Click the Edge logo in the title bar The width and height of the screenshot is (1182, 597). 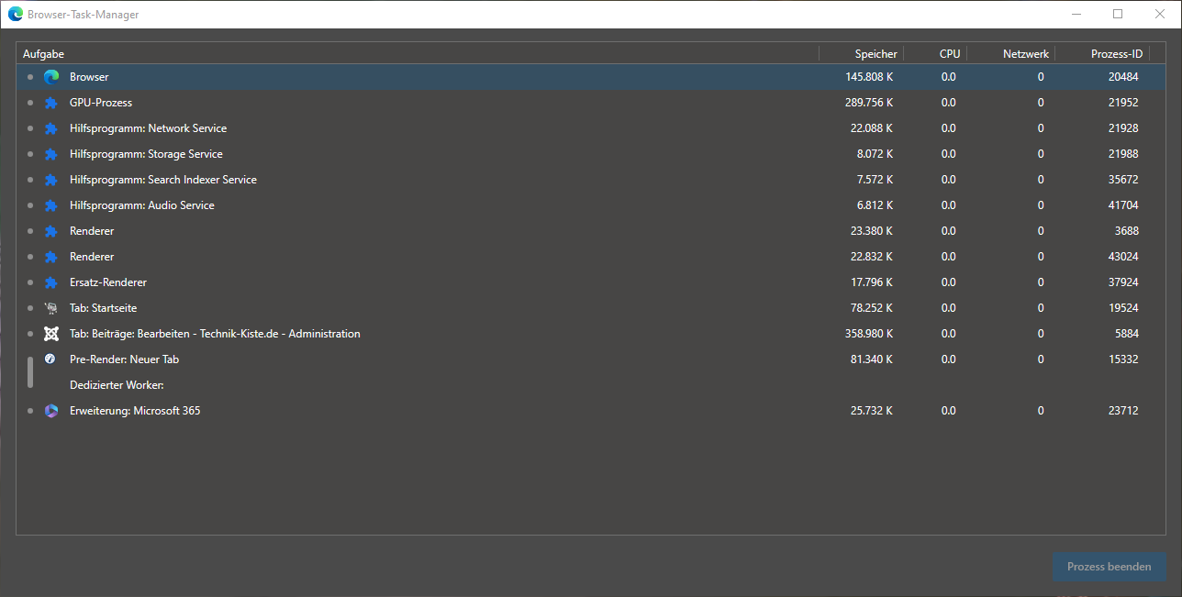(x=15, y=15)
